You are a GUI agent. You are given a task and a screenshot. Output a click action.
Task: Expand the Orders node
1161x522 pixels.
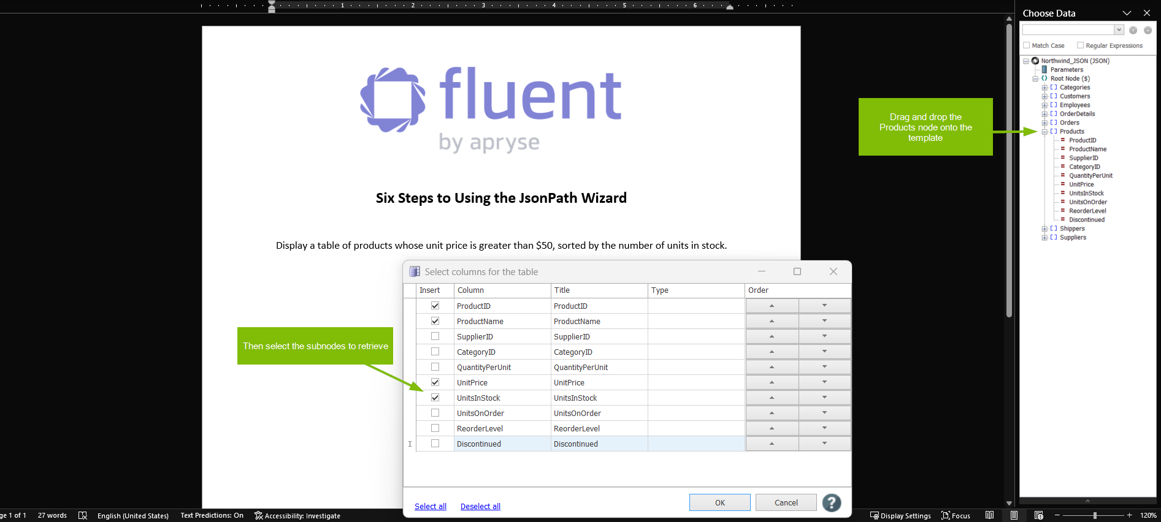tap(1044, 123)
